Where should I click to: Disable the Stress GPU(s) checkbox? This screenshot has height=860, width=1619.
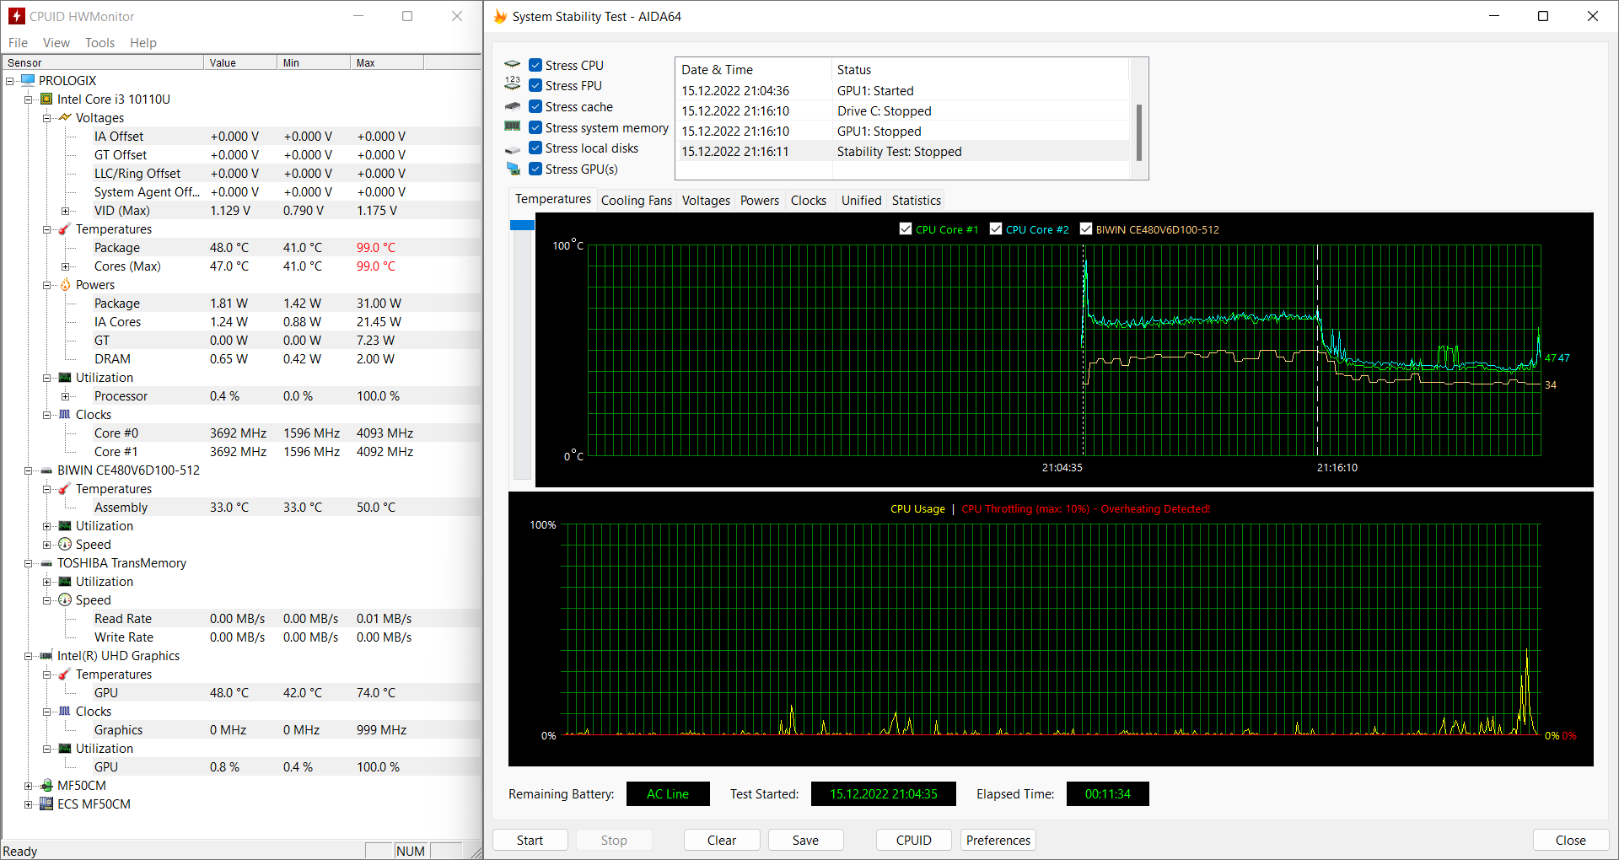click(535, 169)
